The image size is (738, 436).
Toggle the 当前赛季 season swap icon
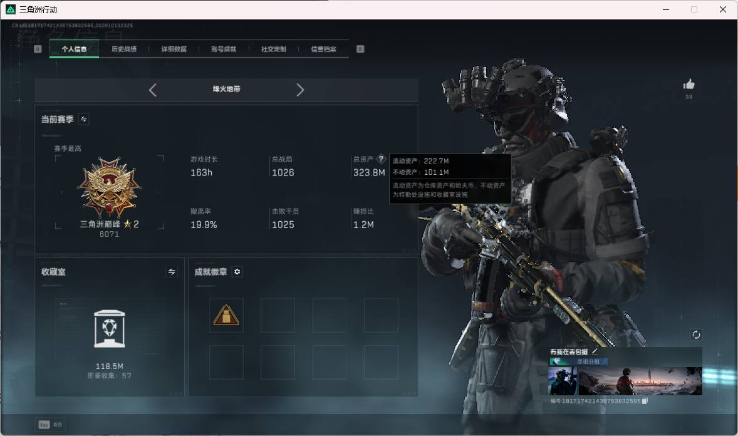(84, 119)
